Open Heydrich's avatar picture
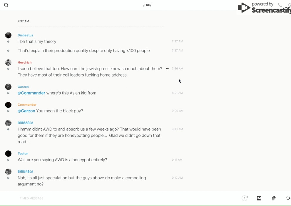The image size is (291, 206). click(8, 62)
